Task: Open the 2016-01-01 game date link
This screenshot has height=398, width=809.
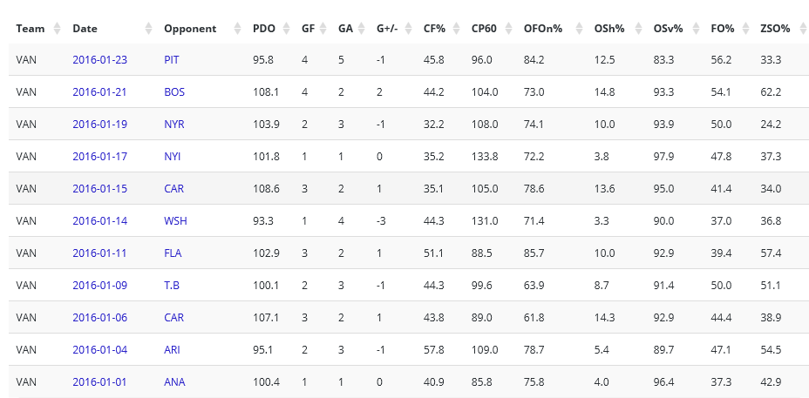Action: coord(99,382)
